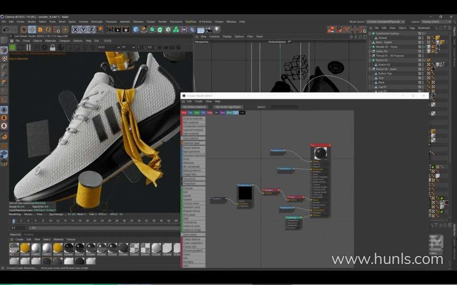Open Create menu in Octane Node Editor
Screen dimensions: 457x285
(x=199, y=101)
